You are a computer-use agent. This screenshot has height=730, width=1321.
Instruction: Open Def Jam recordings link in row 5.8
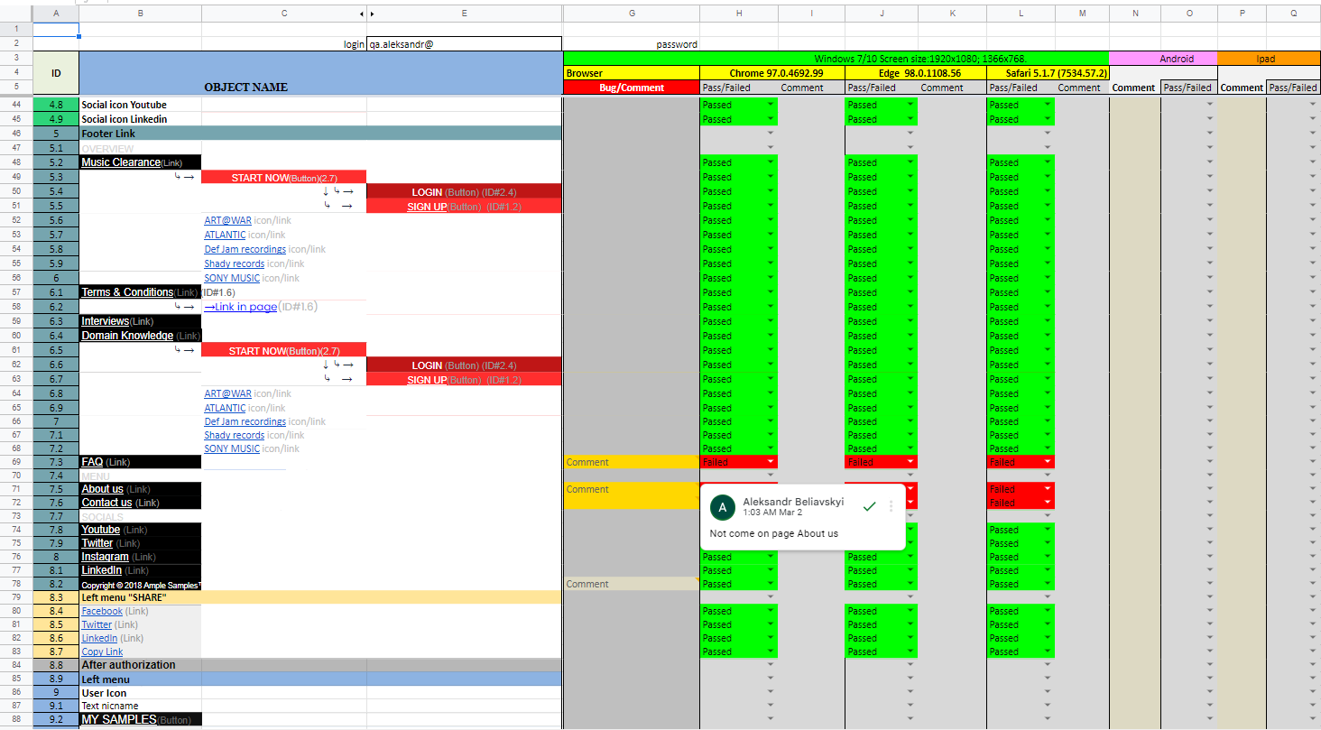[x=245, y=249]
